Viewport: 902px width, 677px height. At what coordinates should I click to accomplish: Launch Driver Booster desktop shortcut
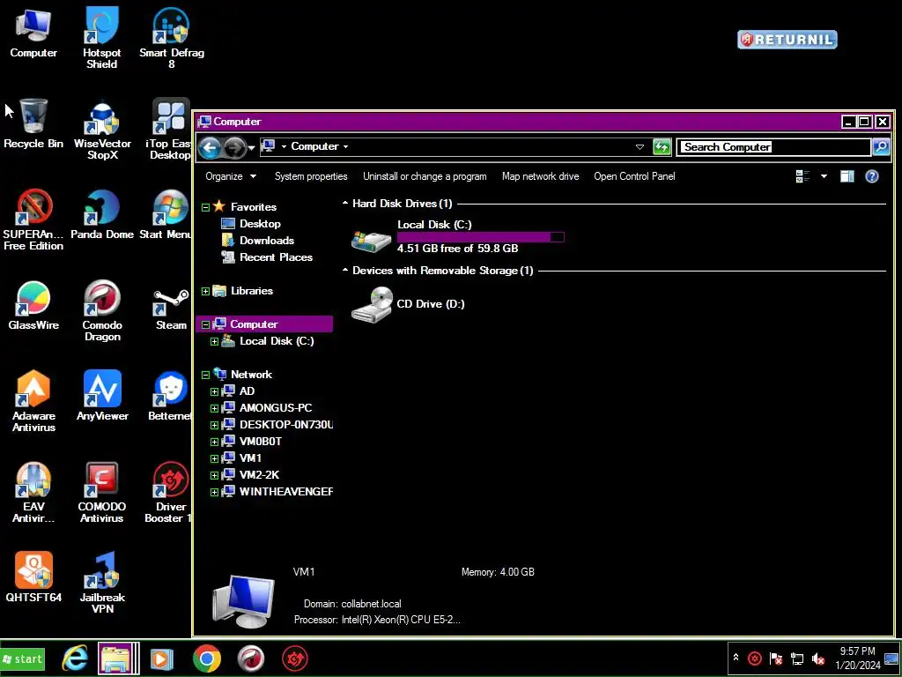pyautogui.click(x=168, y=492)
